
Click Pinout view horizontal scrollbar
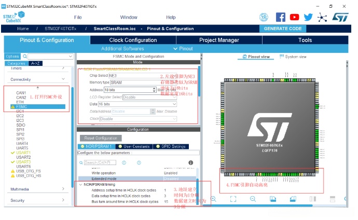257,205
